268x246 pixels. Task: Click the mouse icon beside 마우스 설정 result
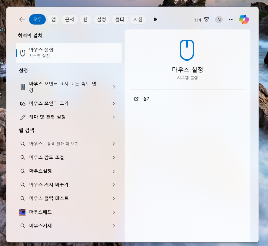(23, 53)
